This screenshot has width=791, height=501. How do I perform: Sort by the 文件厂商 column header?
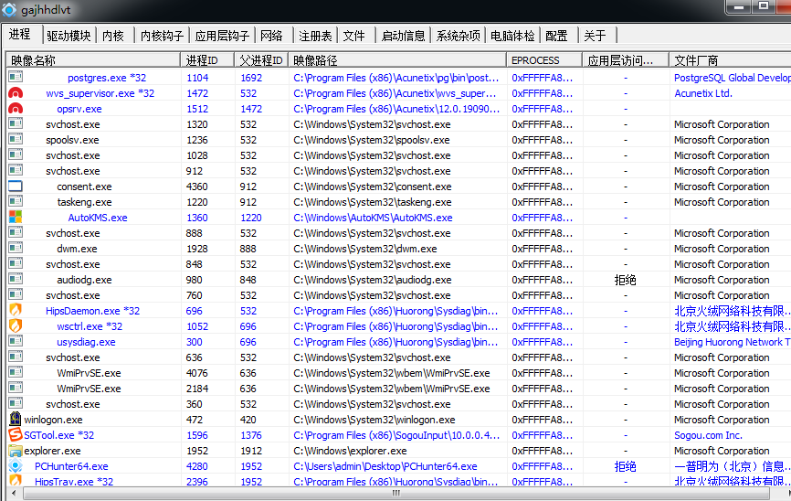click(x=730, y=60)
